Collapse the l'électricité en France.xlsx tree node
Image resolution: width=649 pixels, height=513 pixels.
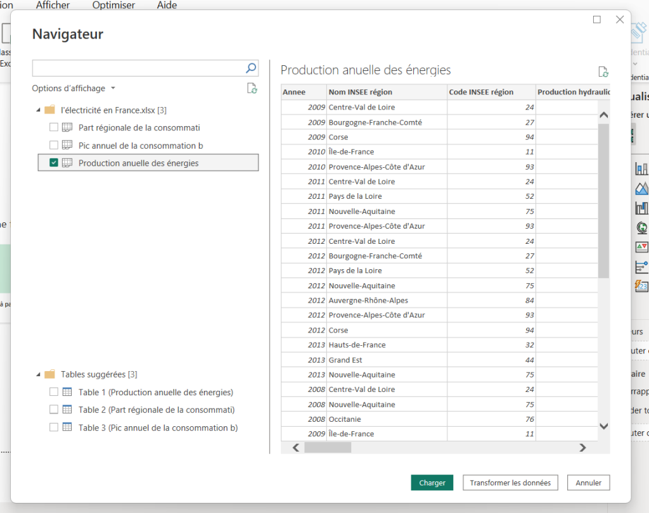[38, 110]
